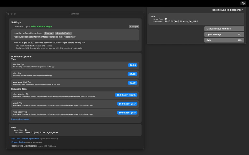Click the Kind Monthly Tip title
The image size is (249, 155).
tap(21, 94)
